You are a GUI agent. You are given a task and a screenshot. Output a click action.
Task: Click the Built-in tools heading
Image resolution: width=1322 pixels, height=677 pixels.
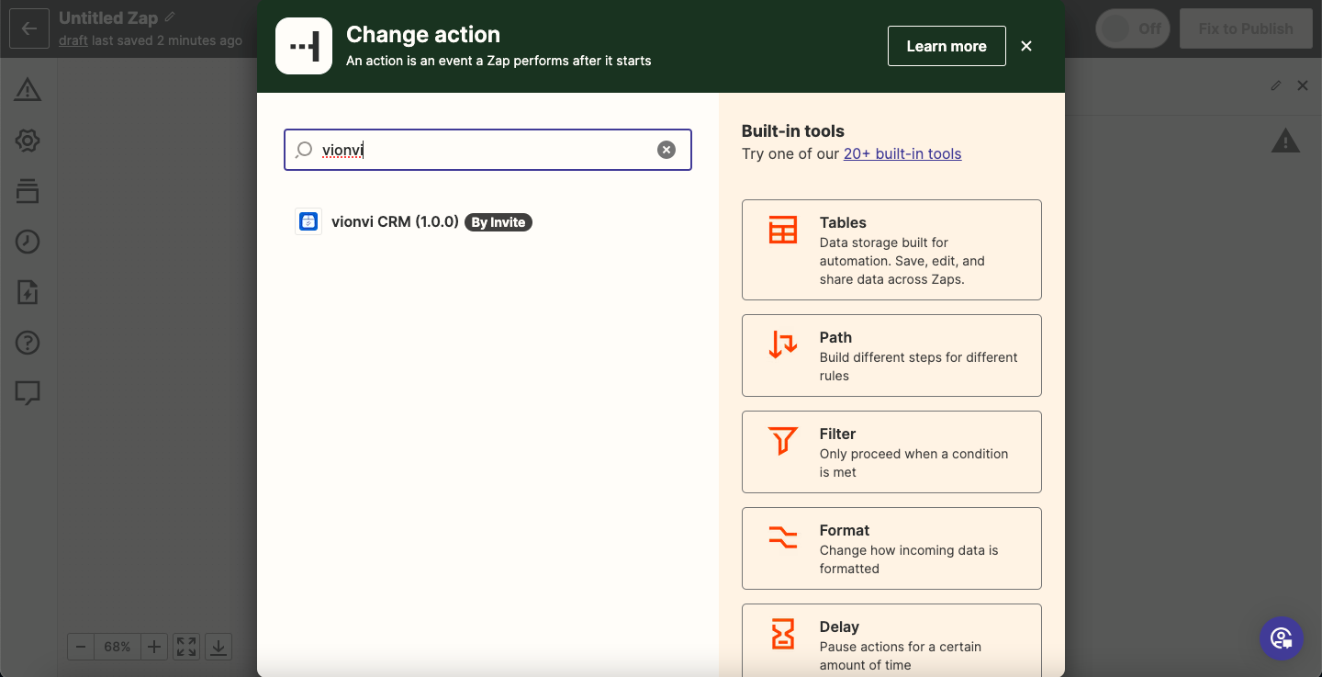[793, 130]
